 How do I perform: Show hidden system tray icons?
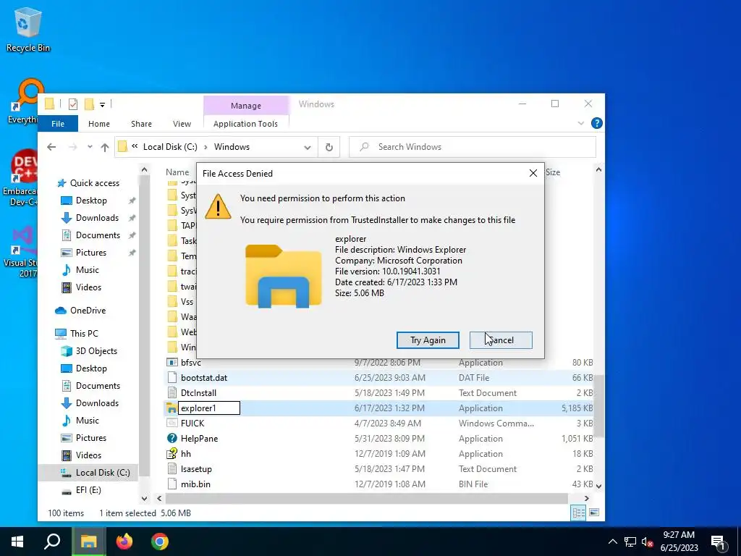click(x=612, y=542)
